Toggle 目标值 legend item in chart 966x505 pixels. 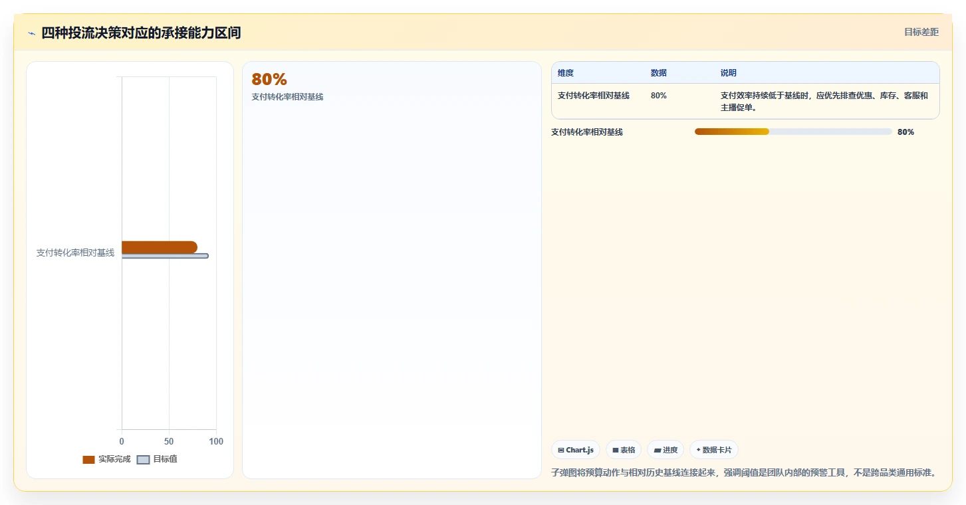point(157,459)
